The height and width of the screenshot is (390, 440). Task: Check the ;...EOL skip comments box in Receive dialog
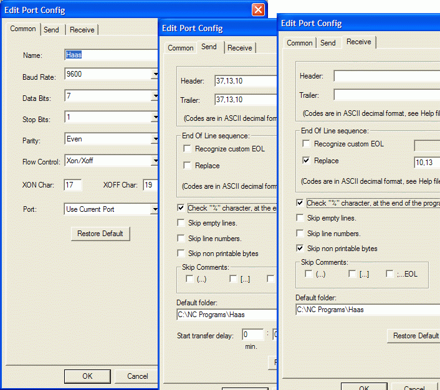[x=390, y=274]
